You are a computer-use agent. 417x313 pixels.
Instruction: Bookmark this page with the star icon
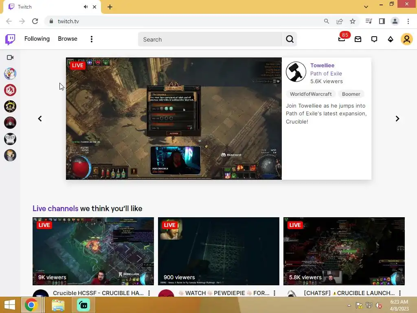tap(353, 21)
